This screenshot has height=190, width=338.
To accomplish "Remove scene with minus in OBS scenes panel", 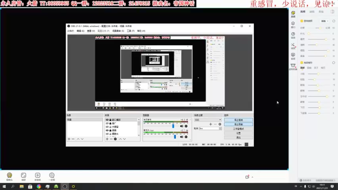I will click(x=73, y=139).
